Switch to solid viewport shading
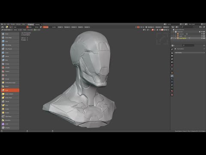Viewport: 206px width, 155px height. 162,30
